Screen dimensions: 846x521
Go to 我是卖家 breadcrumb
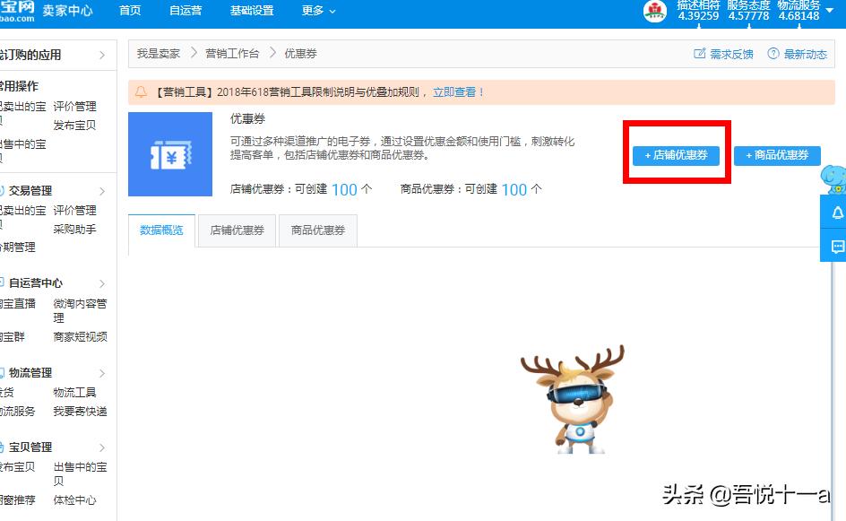[x=158, y=54]
